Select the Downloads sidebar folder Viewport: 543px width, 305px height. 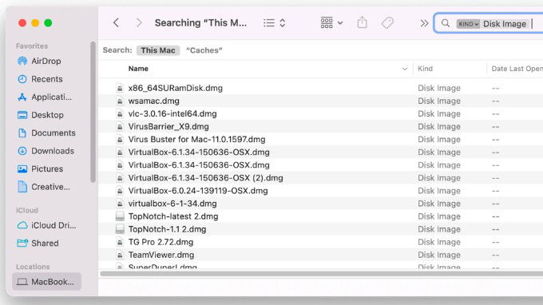click(53, 151)
